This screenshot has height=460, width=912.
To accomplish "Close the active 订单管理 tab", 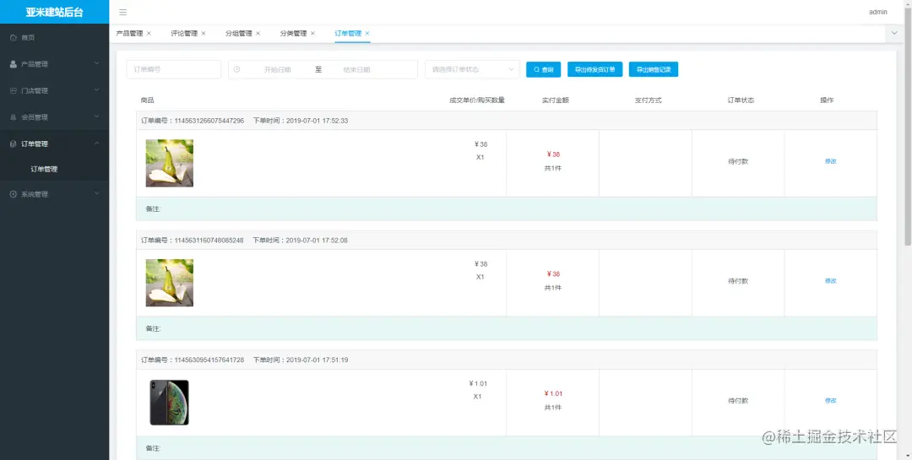I will tap(367, 34).
